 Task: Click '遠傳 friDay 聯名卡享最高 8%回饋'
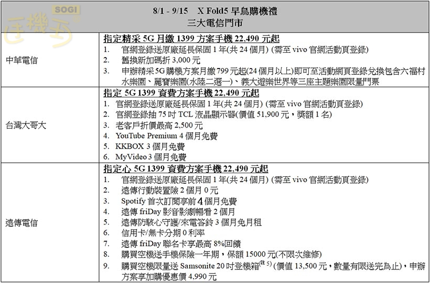(x=181, y=244)
